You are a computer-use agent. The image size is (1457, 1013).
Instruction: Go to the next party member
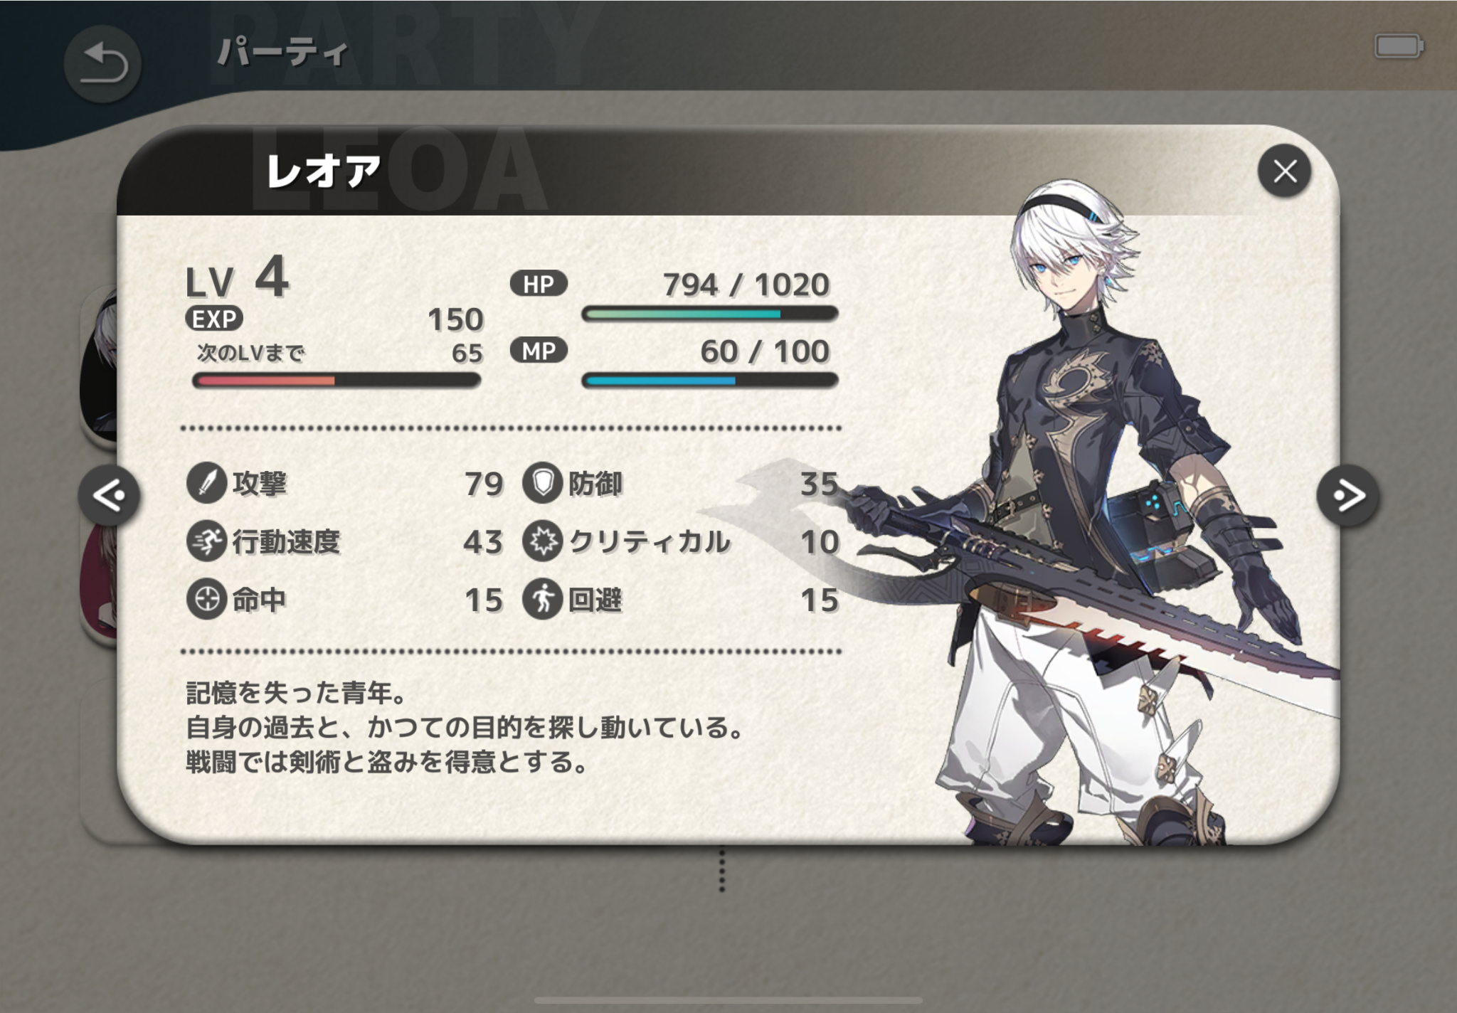click(1347, 495)
